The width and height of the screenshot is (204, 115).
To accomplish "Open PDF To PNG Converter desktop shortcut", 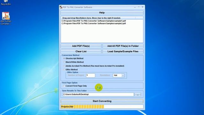I will click(x=6, y=18).
